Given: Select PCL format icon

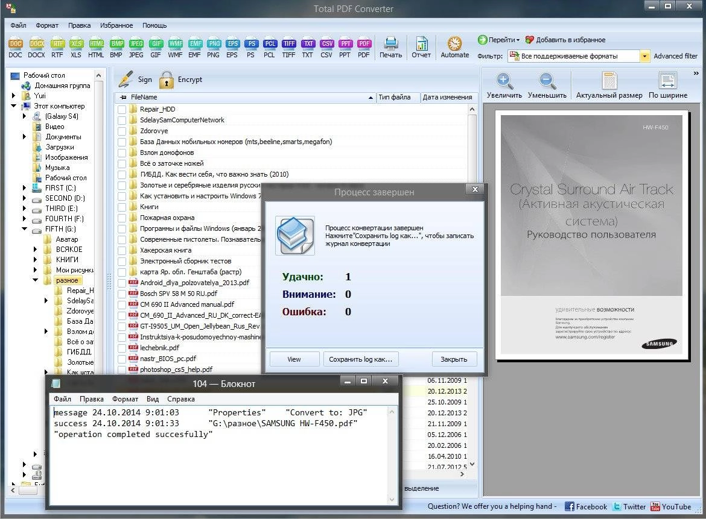Looking at the screenshot, I should pyautogui.click(x=269, y=48).
